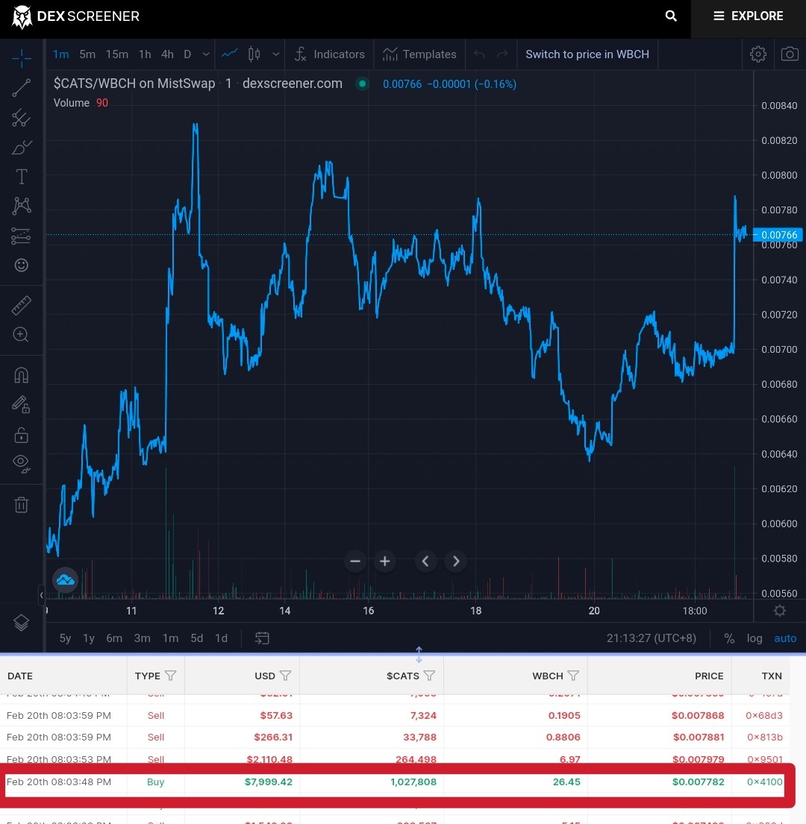Toggle hide all drawings eye icon

(21, 463)
